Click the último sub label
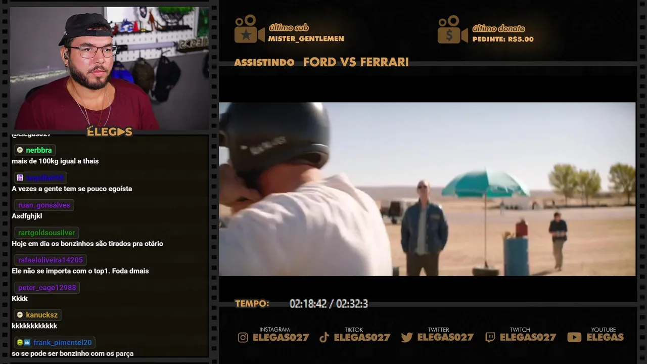The width and height of the screenshot is (647, 364). click(289, 28)
